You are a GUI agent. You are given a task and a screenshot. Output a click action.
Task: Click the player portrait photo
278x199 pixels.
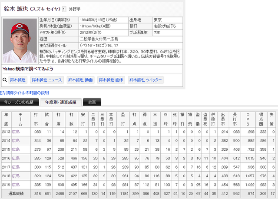[20, 40]
